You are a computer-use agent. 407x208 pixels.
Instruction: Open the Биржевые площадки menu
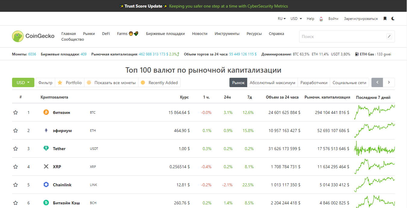click(165, 34)
